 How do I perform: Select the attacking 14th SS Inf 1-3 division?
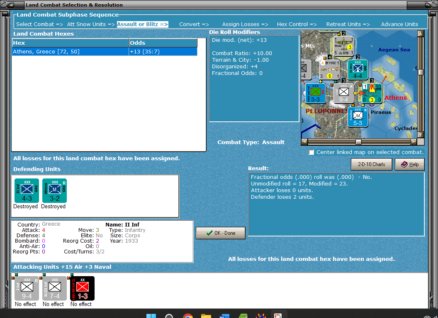[x=83, y=289]
